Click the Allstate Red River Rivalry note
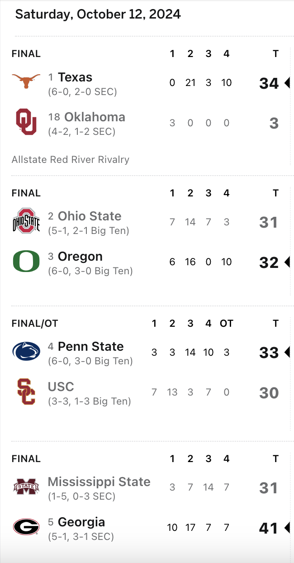 click(71, 159)
